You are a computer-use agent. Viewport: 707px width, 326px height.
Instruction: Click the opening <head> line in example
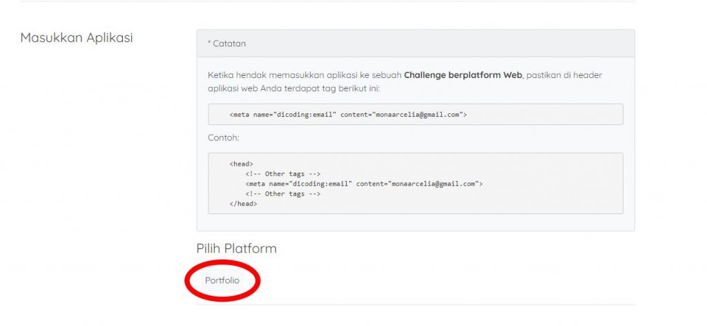(241, 164)
